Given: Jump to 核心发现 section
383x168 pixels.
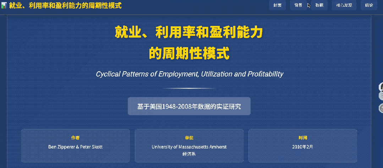Looking at the screenshot, I should tap(344, 5).
